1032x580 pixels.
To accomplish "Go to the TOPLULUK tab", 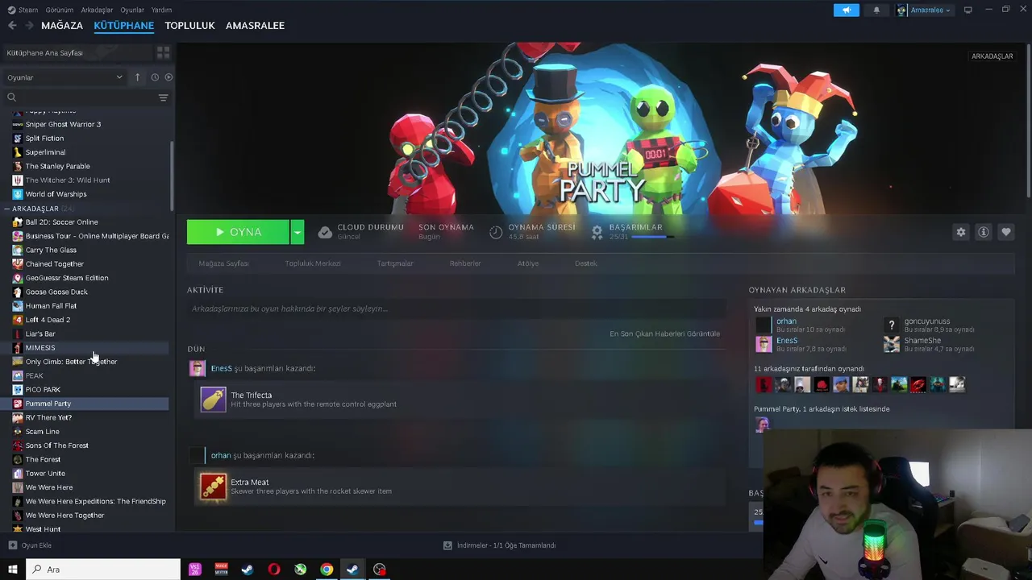I will [189, 25].
